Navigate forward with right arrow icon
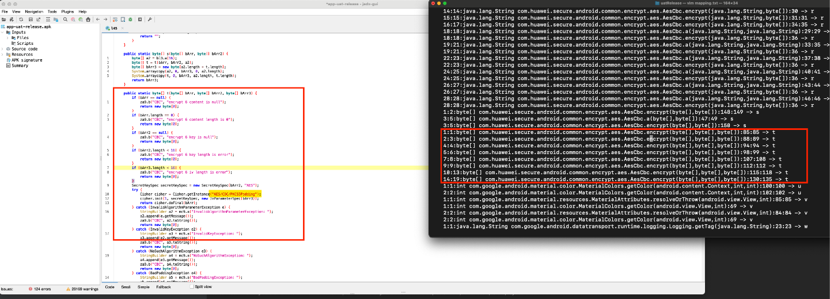 coord(105,19)
